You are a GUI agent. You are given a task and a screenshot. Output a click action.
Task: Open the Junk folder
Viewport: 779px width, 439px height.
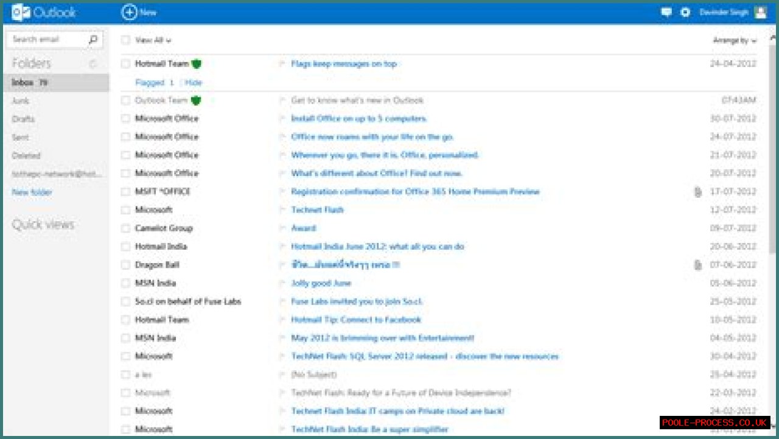point(21,101)
